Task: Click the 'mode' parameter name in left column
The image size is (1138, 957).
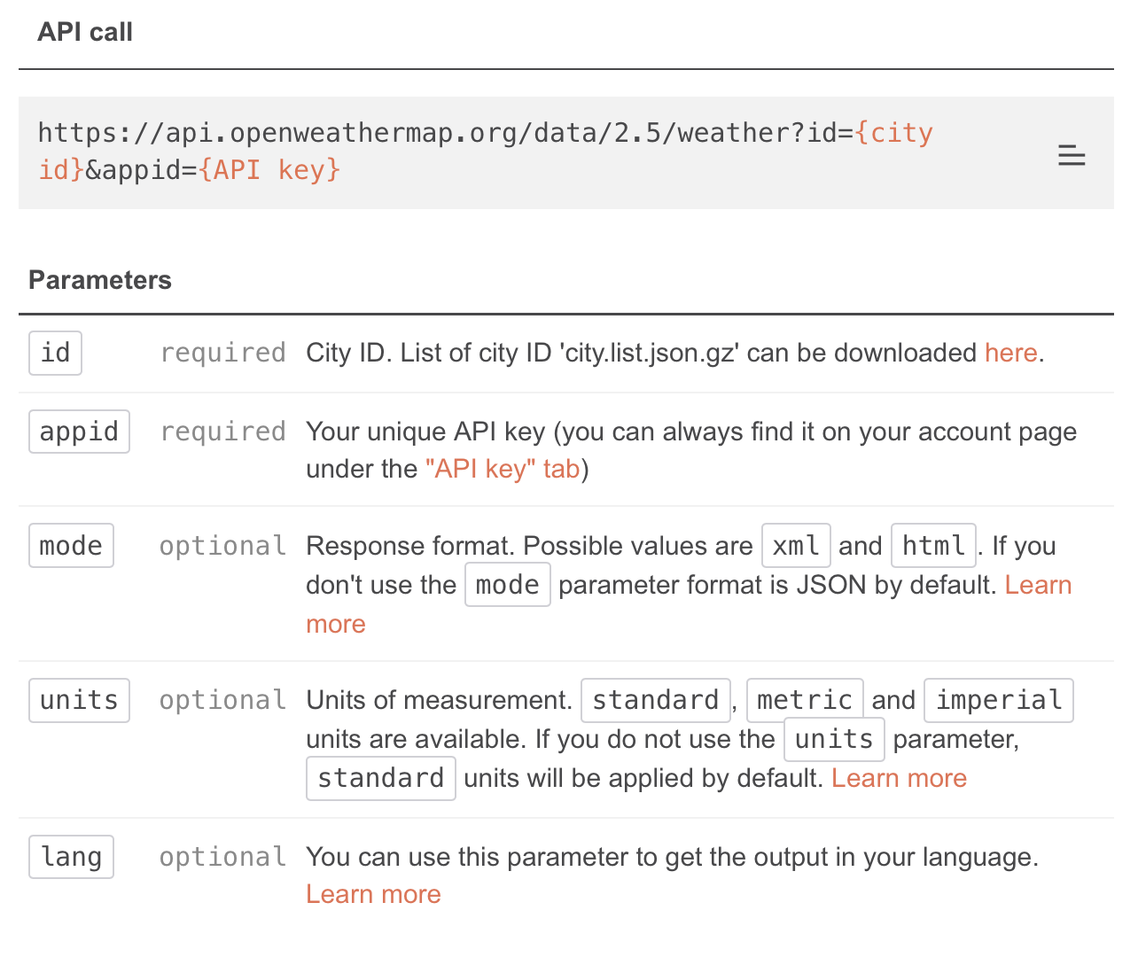Action: click(71, 546)
